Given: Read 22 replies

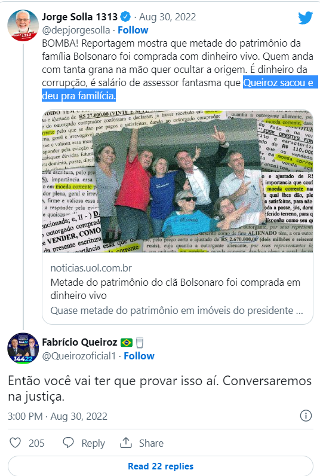Looking at the screenshot, I should pyautogui.click(x=161, y=466).
